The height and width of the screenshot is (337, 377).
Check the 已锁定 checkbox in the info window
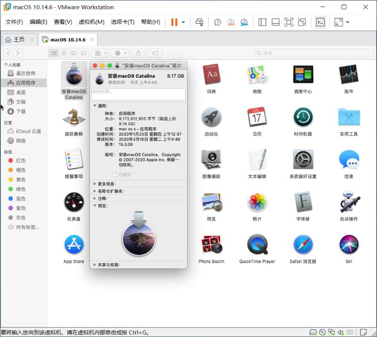pos(115,175)
